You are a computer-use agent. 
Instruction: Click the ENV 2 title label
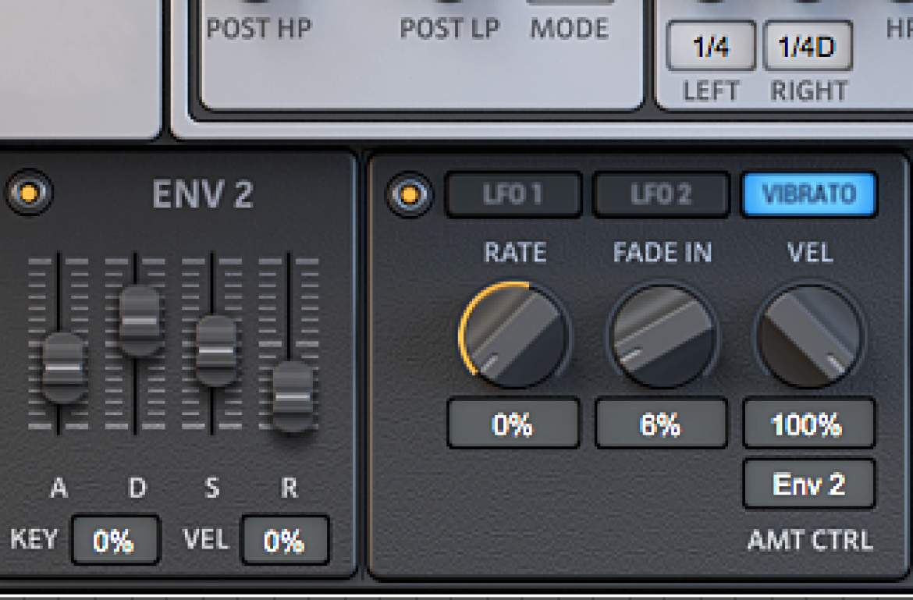(x=203, y=193)
